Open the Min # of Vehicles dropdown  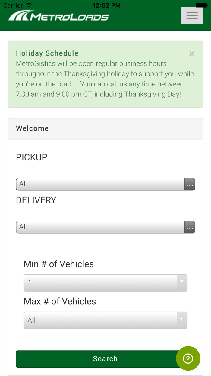105,283
